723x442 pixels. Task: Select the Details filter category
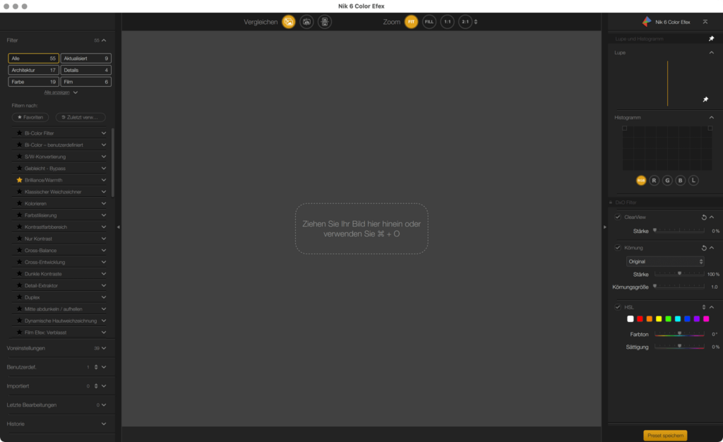[85, 70]
